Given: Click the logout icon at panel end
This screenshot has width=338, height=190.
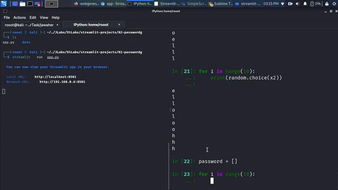Looking at the screenshot, I should [x=334, y=4].
